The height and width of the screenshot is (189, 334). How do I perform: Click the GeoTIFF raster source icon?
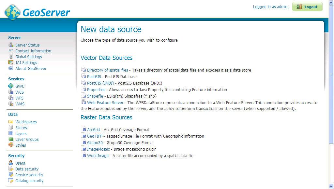click(x=83, y=136)
